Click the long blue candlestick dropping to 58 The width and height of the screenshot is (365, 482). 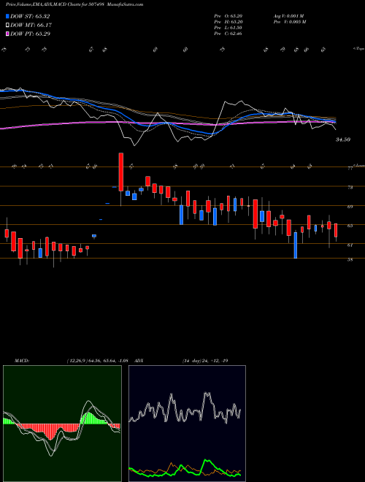296,245
